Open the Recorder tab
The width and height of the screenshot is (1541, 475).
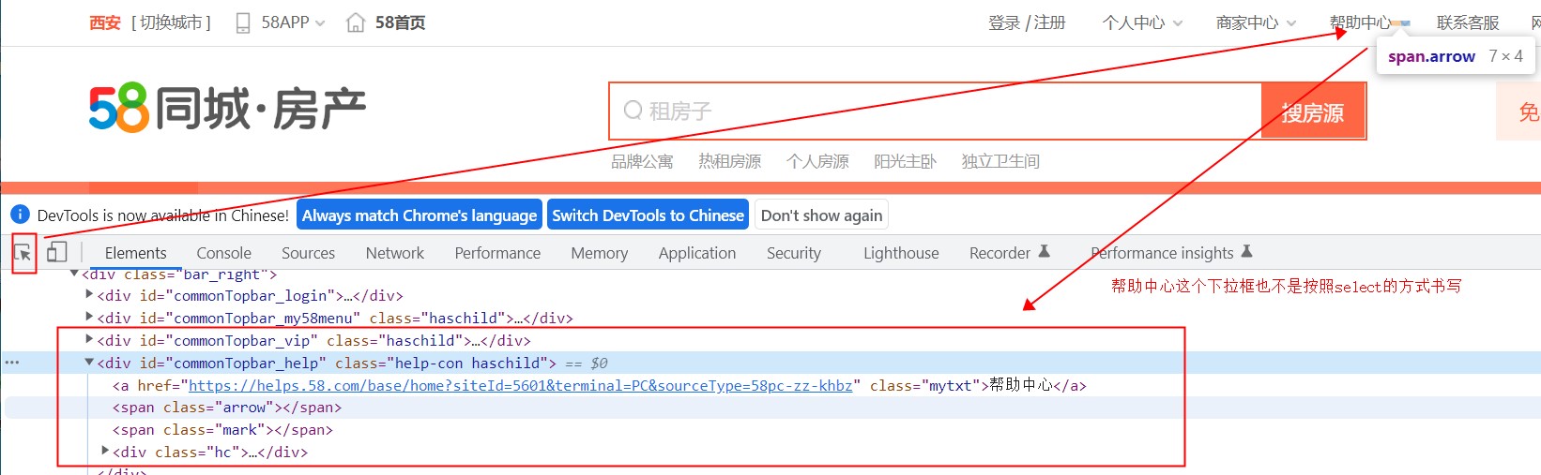pos(1009,253)
